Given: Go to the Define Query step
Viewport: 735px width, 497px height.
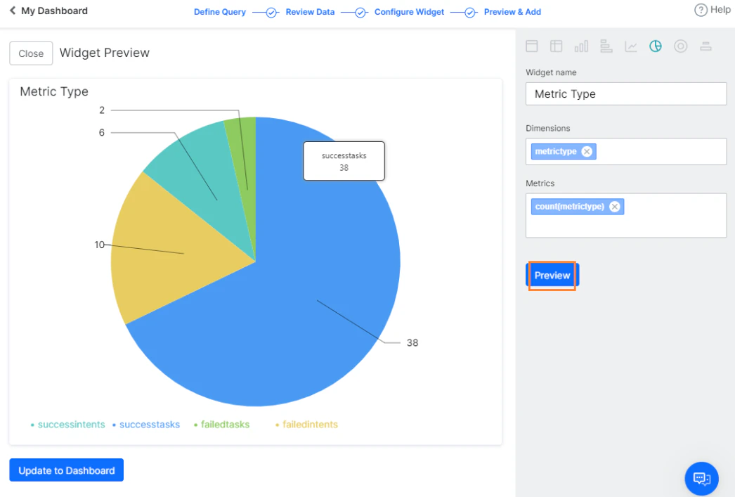Looking at the screenshot, I should point(220,12).
